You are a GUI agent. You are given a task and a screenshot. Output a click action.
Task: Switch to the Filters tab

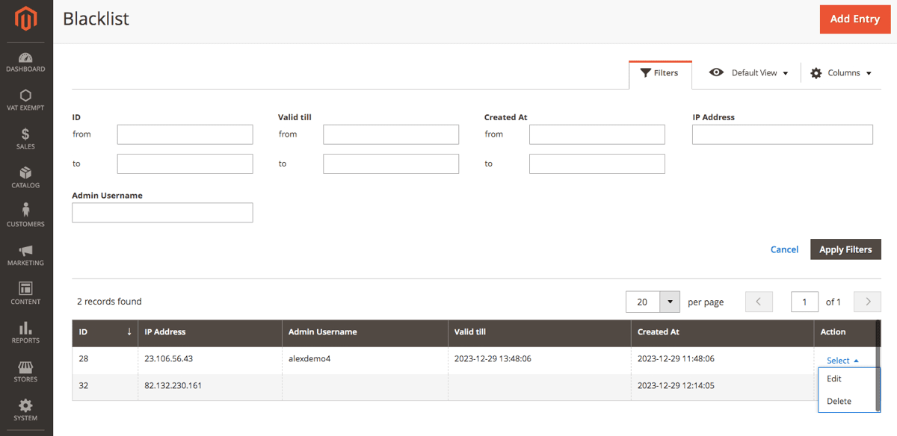[660, 73]
